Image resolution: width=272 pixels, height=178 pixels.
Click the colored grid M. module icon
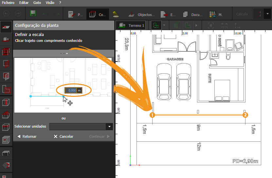[216, 14]
